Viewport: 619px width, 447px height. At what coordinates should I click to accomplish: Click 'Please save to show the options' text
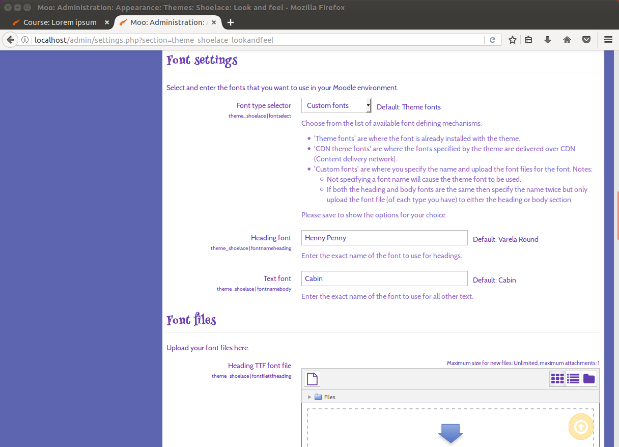pos(374,215)
